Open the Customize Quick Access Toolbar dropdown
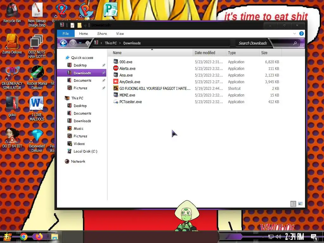The height and width of the screenshot is (243, 324). pos(85,26)
